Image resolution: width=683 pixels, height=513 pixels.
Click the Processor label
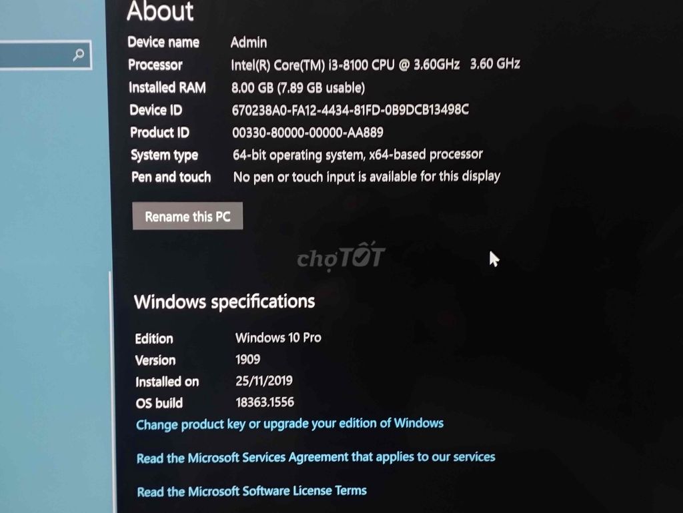(155, 65)
